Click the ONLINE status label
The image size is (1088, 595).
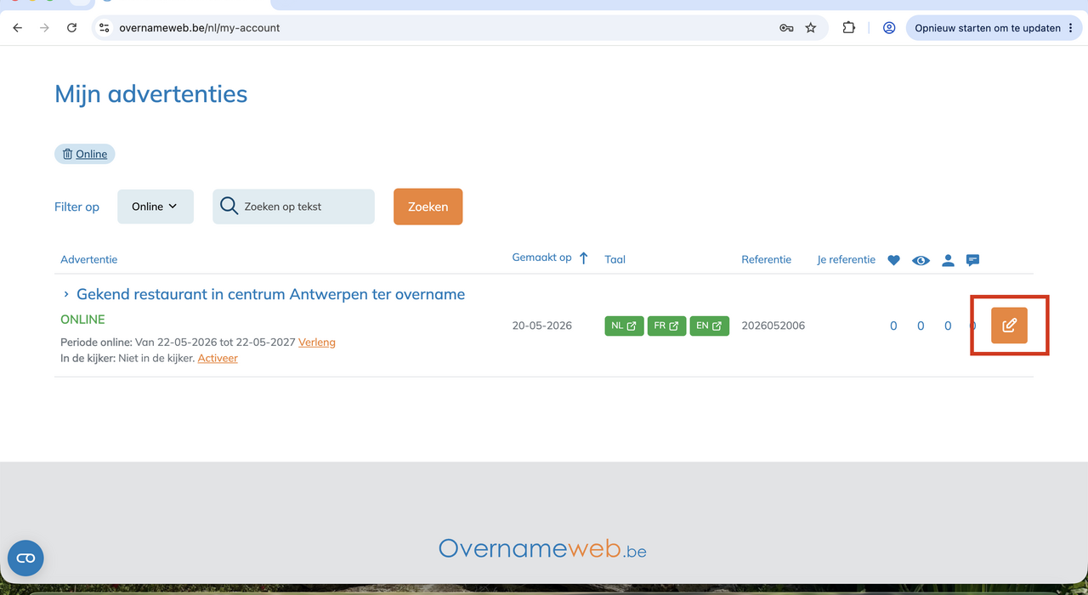pyautogui.click(x=82, y=320)
